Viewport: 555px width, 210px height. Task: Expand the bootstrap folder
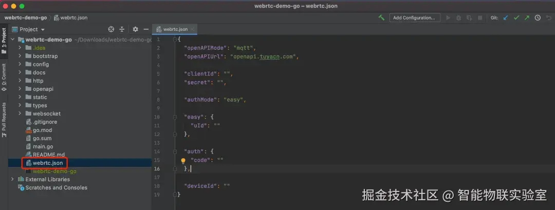tap(20, 56)
